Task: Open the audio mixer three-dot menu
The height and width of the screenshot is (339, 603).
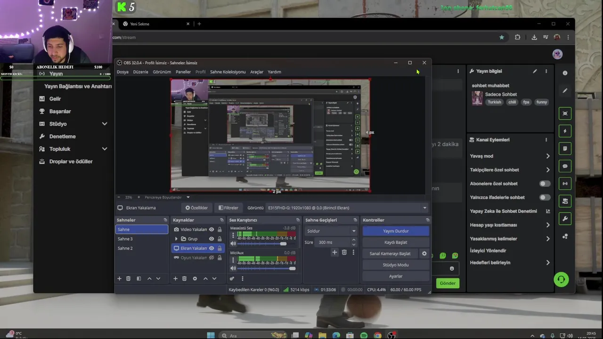Action: coord(242,279)
